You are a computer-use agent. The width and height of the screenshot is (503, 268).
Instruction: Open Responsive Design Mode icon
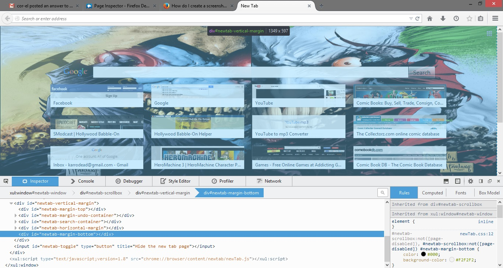[458, 181]
